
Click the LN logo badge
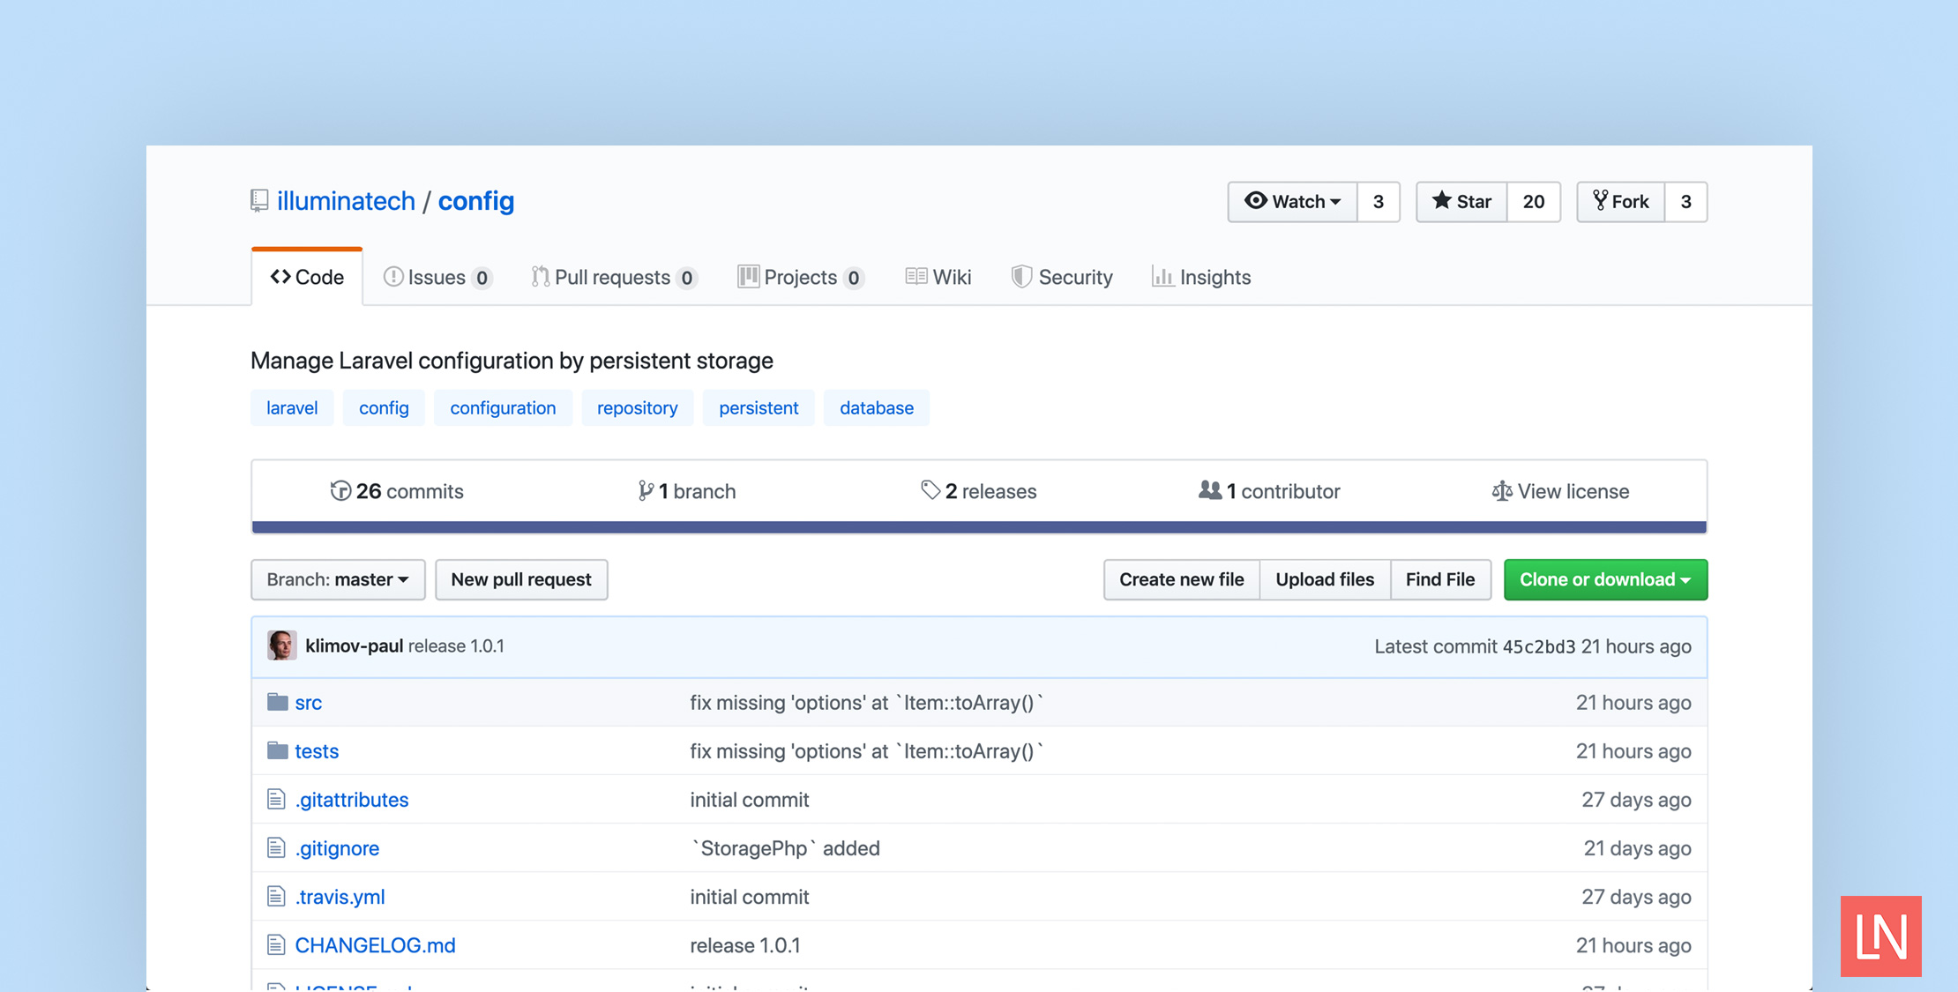(1880, 936)
